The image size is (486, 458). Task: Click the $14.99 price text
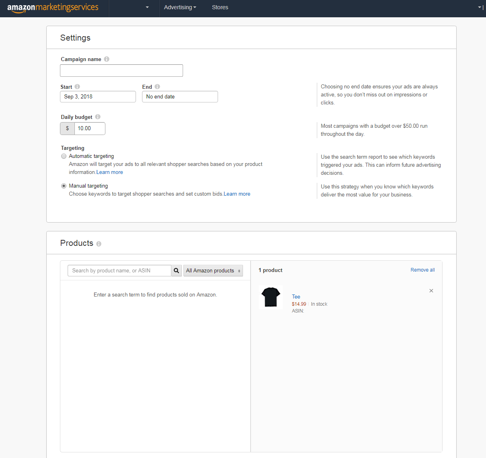(x=299, y=304)
